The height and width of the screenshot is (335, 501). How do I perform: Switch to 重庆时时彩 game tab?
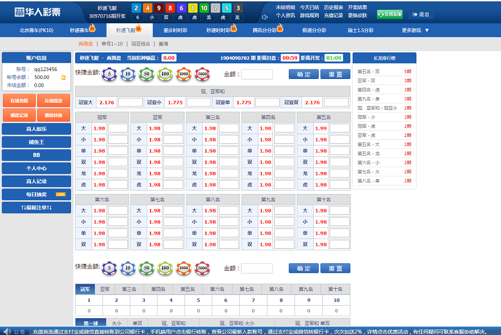coord(175,30)
